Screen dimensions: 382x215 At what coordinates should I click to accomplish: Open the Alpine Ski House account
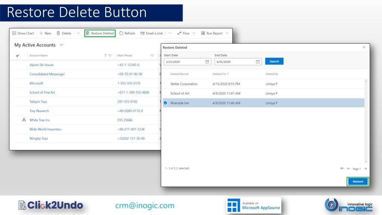point(41,65)
